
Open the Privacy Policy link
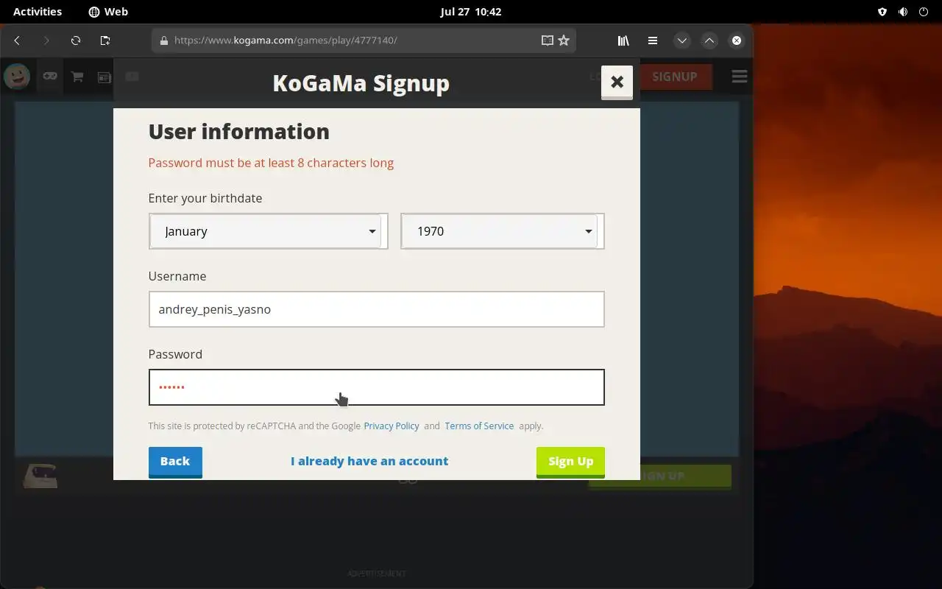[x=392, y=426]
